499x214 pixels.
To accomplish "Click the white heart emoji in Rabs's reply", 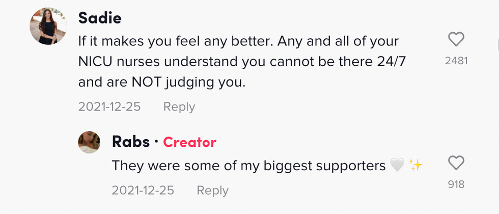I will click(397, 166).
